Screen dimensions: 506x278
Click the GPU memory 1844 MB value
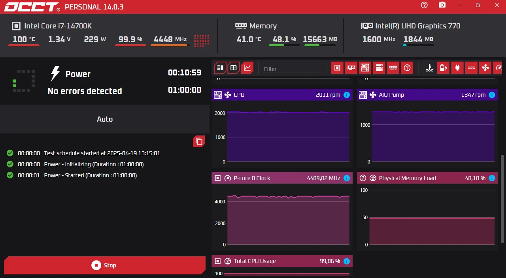point(418,39)
